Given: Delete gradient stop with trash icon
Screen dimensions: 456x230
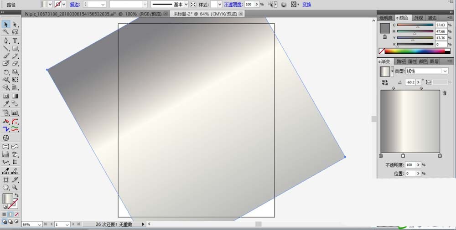Looking at the screenshot, I should point(444,93).
